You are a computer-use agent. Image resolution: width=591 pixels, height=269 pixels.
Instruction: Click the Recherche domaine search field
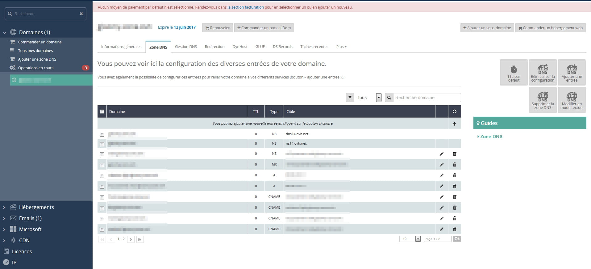coord(427,98)
